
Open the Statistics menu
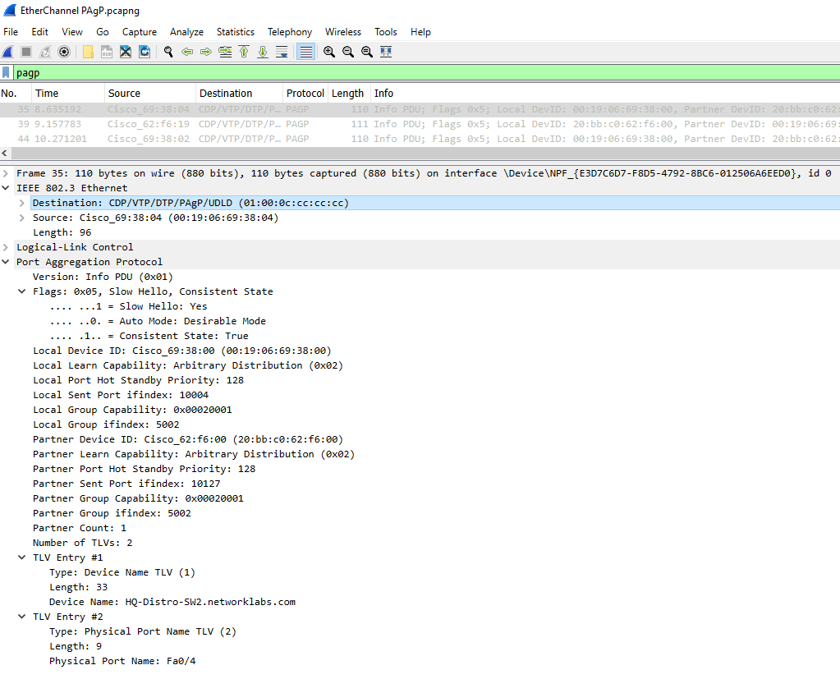coord(235,32)
